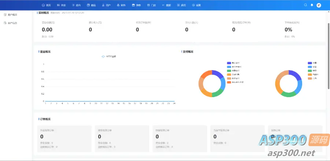Open the notification bell icon
This screenshot has height=161, width=330.
[312, 5]
